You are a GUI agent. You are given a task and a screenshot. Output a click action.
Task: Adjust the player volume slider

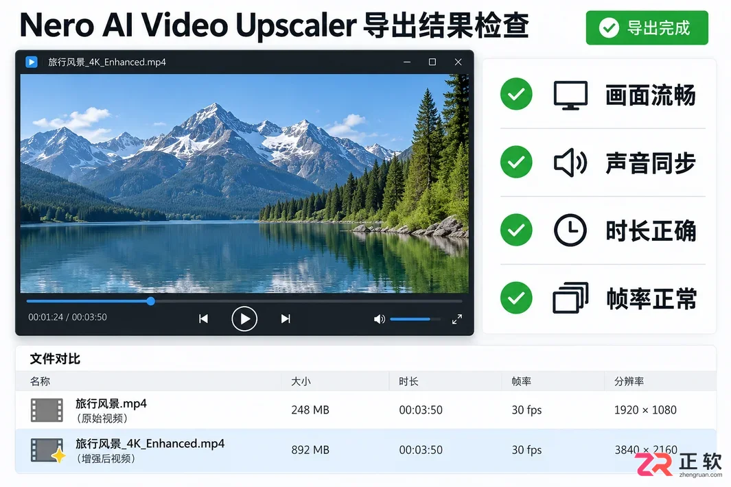[x=415, y=319]
